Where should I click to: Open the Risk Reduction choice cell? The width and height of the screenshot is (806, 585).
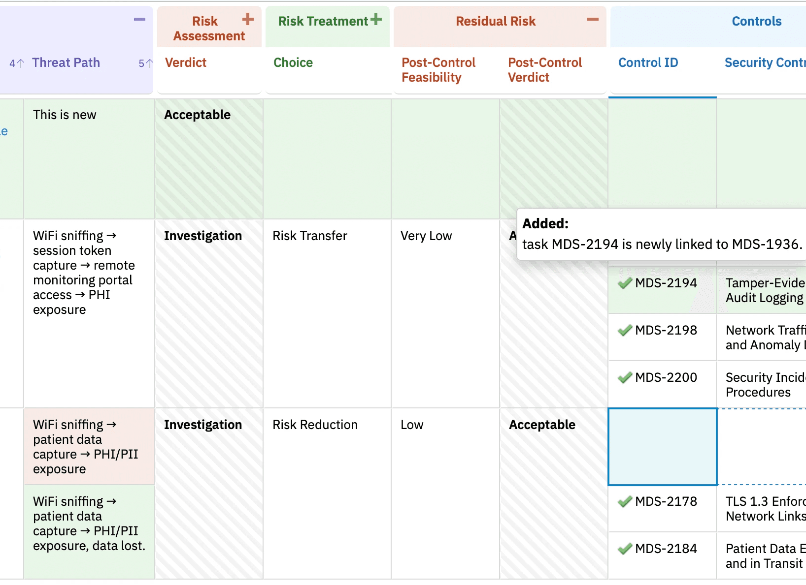click(327, 493)
